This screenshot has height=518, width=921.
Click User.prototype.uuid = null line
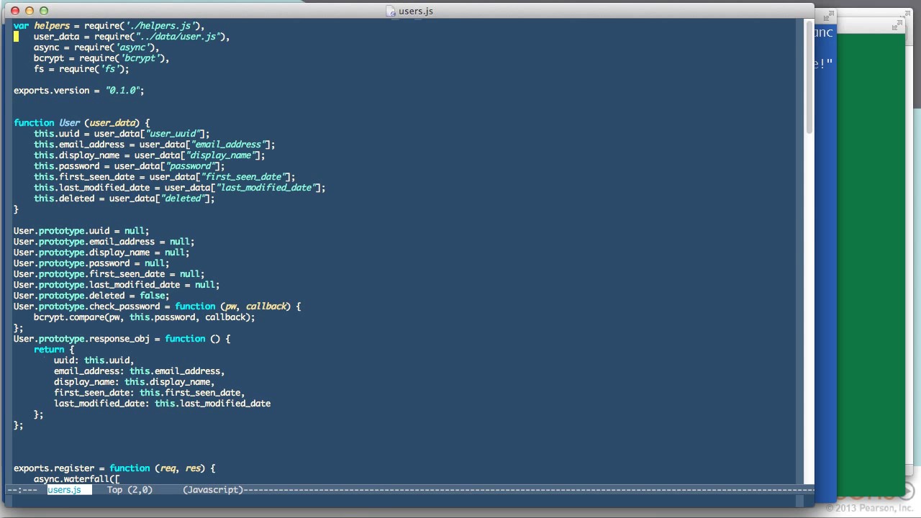point(81,231)
